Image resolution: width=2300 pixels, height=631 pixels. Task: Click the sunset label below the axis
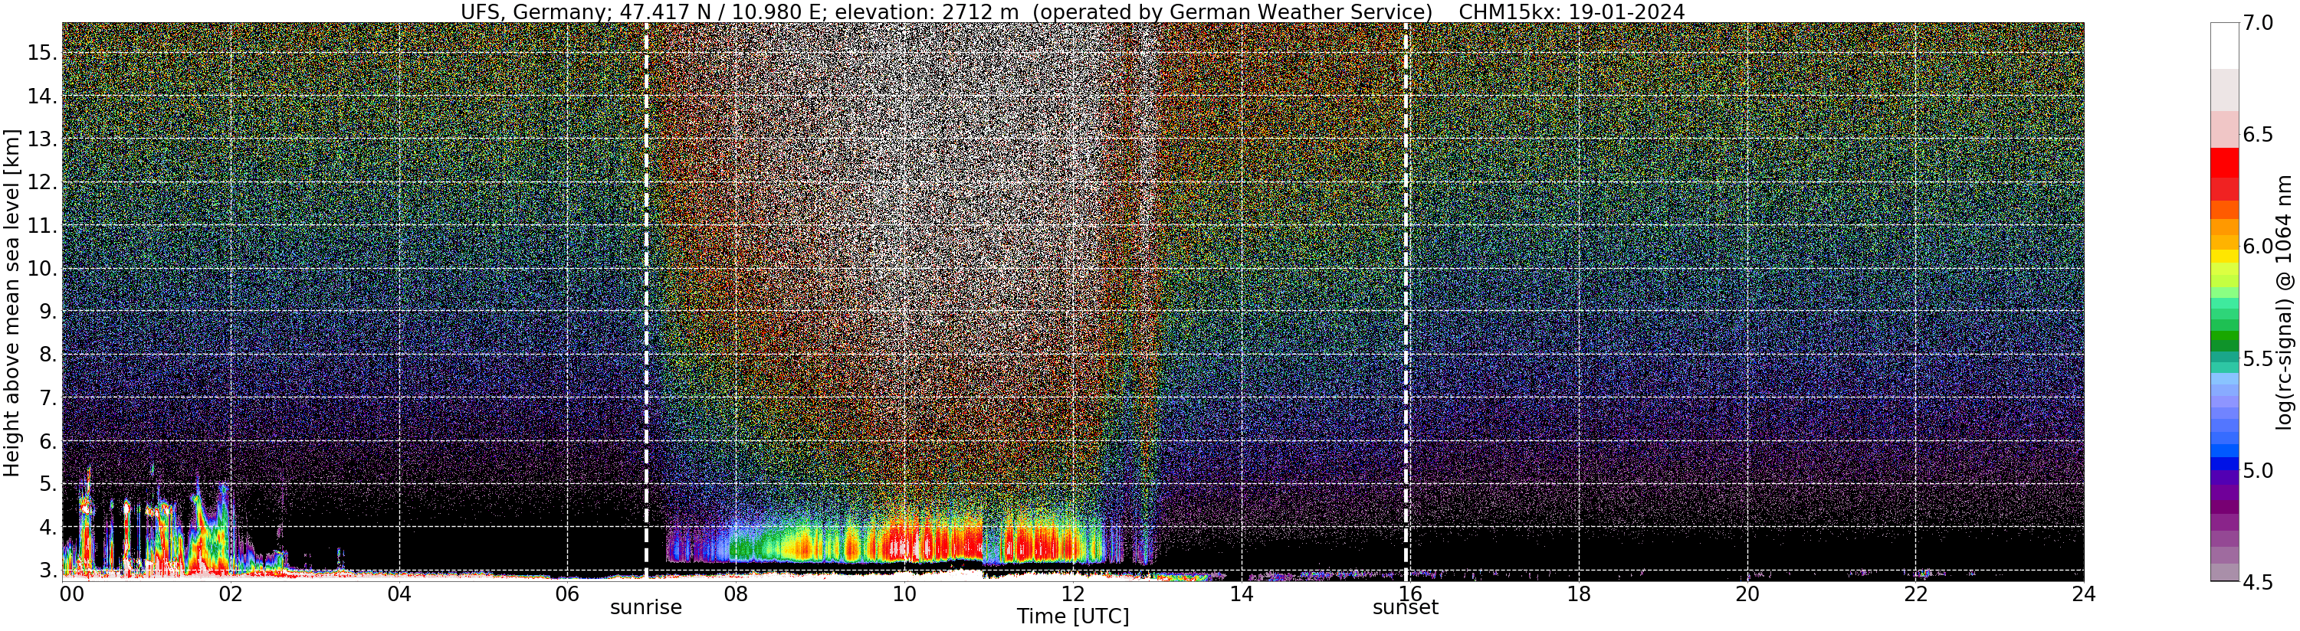tap(1406, 608)
